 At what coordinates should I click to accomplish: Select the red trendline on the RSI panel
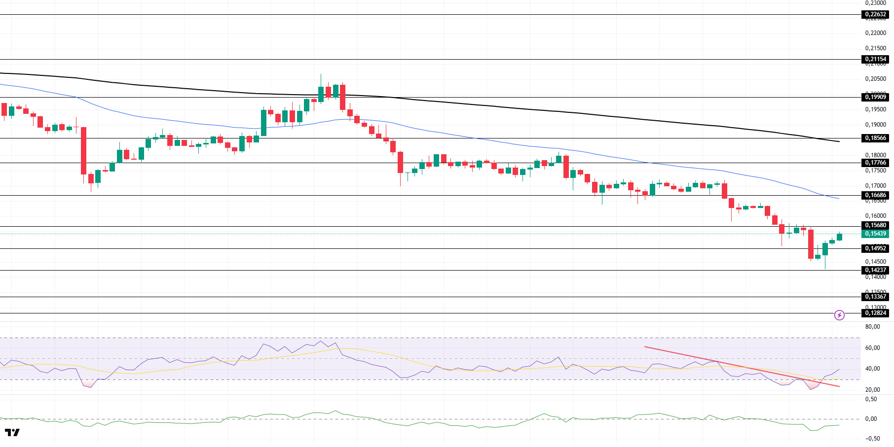click(x=740, y=366)
